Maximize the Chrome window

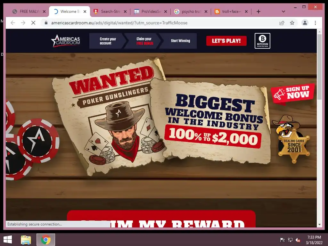tap(304, 7)
